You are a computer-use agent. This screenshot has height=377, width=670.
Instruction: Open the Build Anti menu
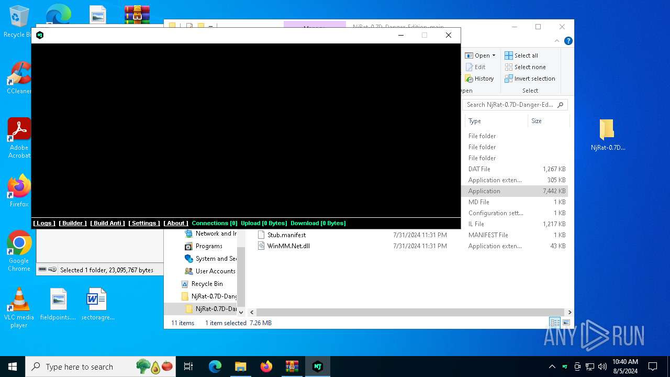(x=107, y=223)
